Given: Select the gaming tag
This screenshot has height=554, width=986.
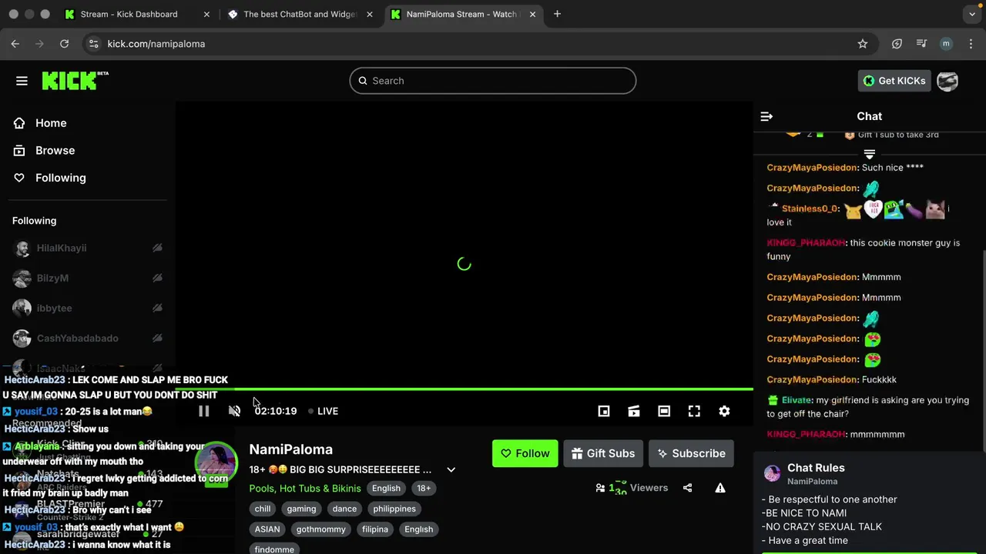Looking at the screenshot, I should (301, 509).
